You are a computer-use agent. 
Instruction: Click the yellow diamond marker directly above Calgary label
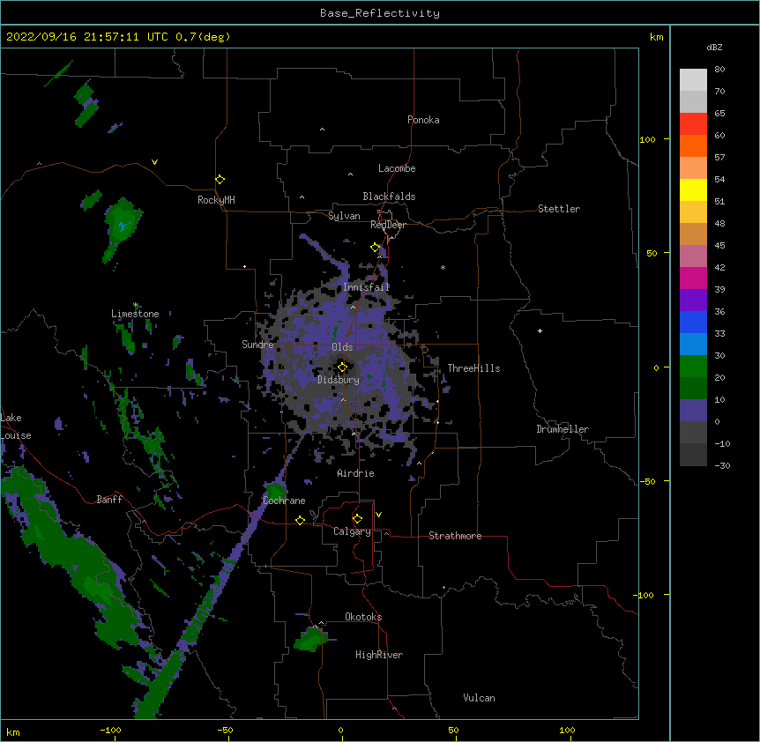pyautogui.click(x=357, y=519)
